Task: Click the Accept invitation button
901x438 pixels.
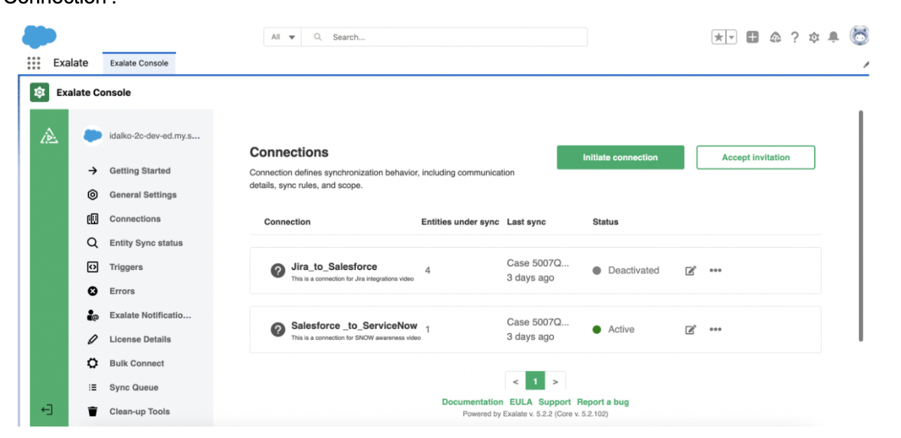Action: click(755, 157)
